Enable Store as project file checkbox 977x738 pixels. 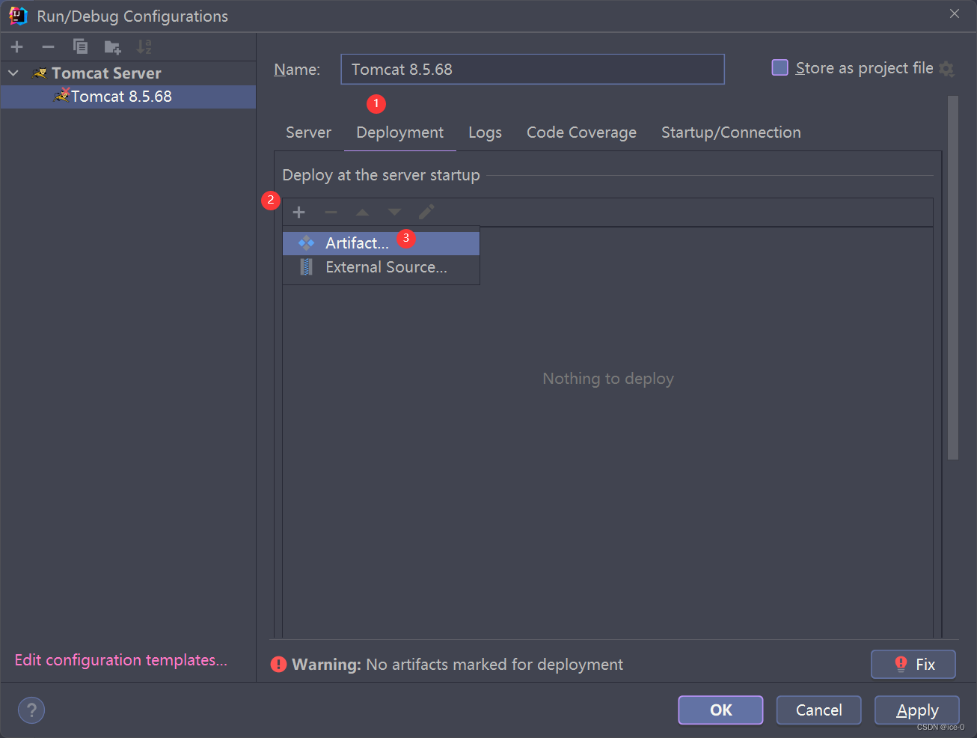(780, 68)
